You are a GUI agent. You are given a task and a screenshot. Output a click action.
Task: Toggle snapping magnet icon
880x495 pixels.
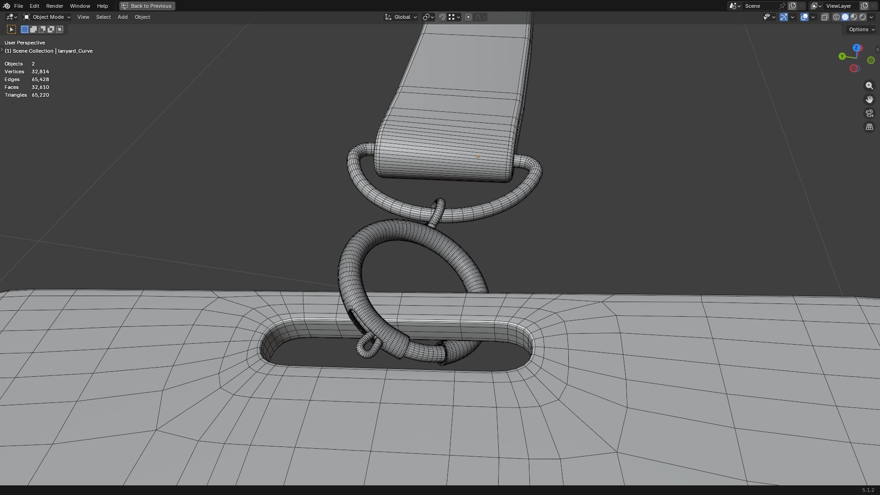442,17
